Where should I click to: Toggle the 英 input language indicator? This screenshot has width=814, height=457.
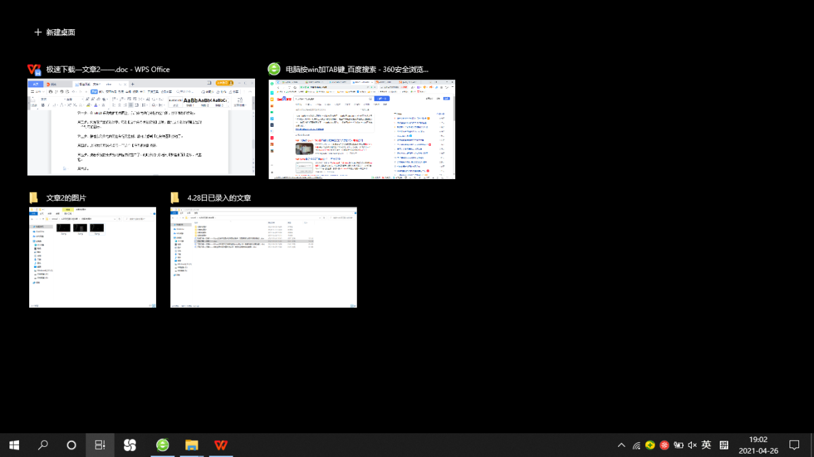tap(706, 445)
